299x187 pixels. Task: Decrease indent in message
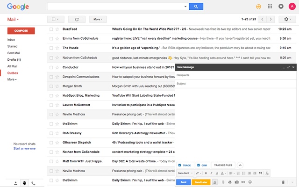click(249, 173)
